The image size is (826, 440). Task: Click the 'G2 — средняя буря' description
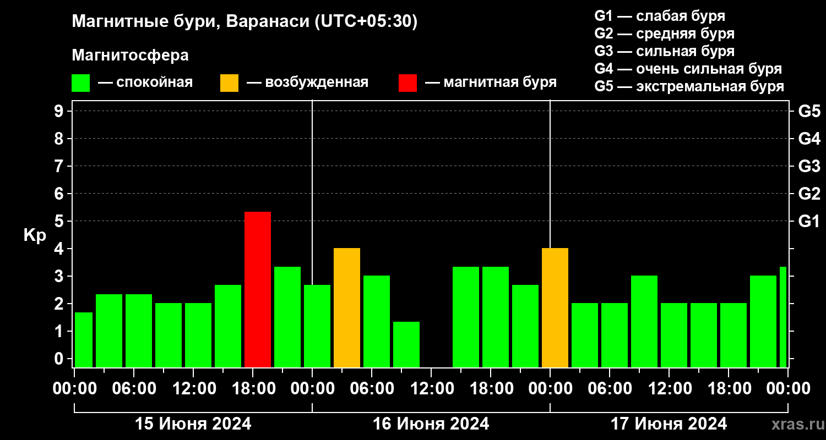click(665, 33)
